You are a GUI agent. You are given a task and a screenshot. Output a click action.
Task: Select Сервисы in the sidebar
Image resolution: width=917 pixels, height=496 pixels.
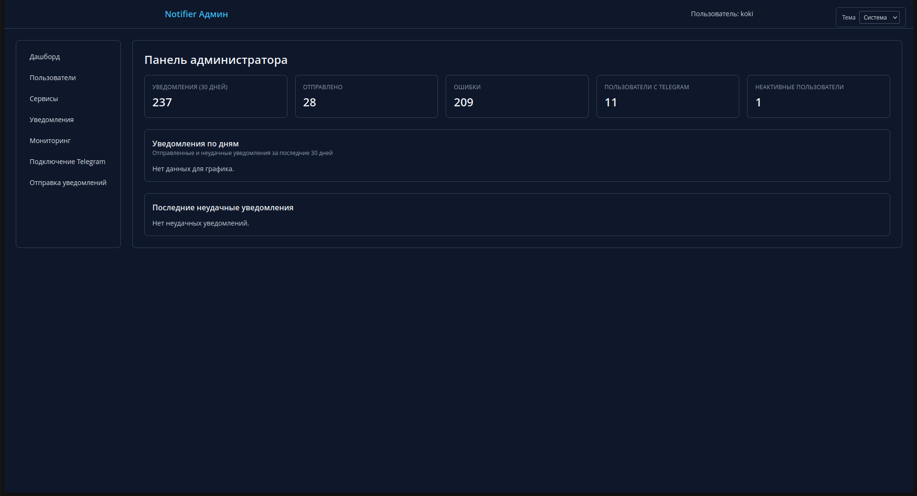[44, 99]
